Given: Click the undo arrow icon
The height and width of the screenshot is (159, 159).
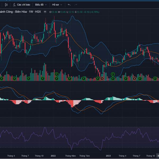Looking at the screenshot, I should tap(69, 5).
